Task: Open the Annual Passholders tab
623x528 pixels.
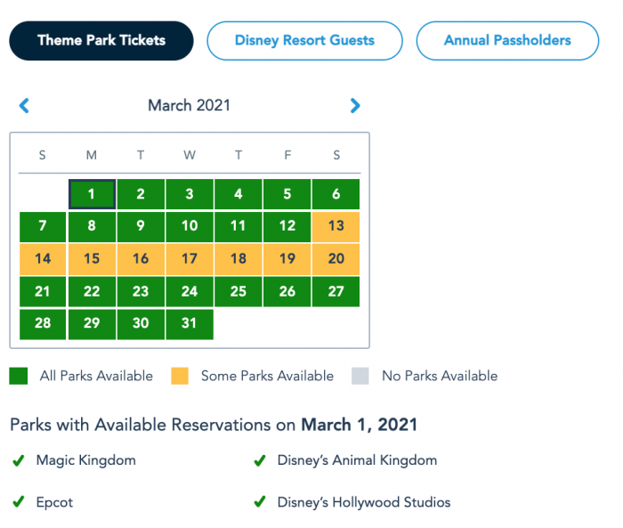Action: pos(507,40)
